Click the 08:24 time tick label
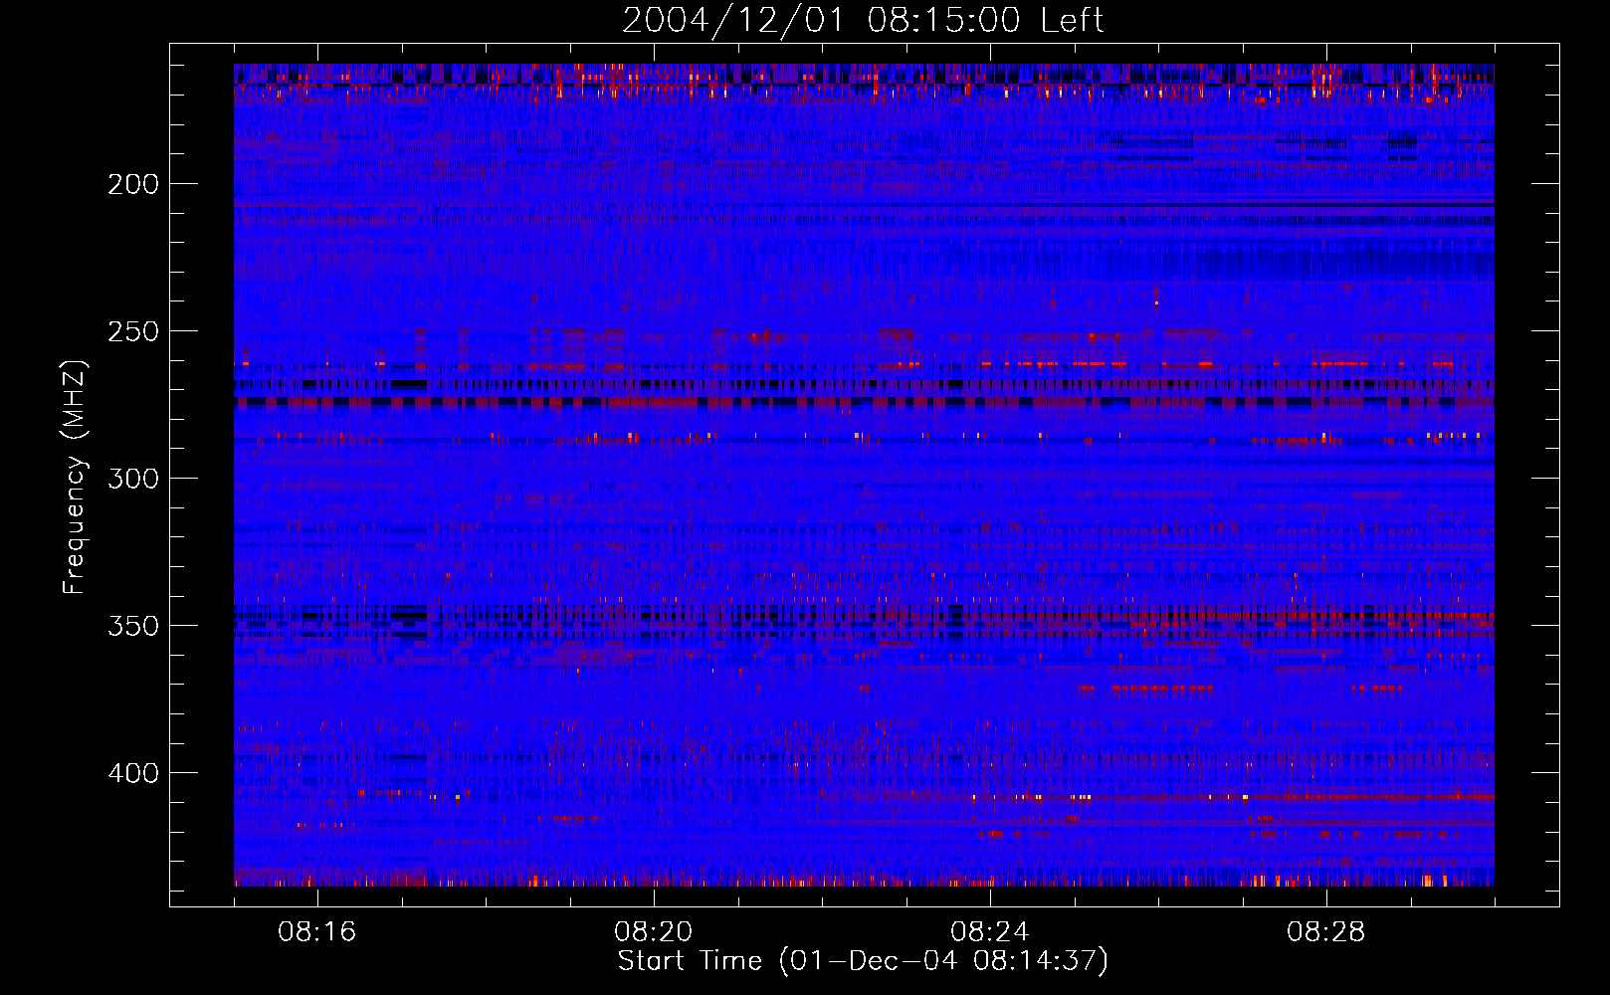Viewport: 1610px width, 995px height. point(990,932)
